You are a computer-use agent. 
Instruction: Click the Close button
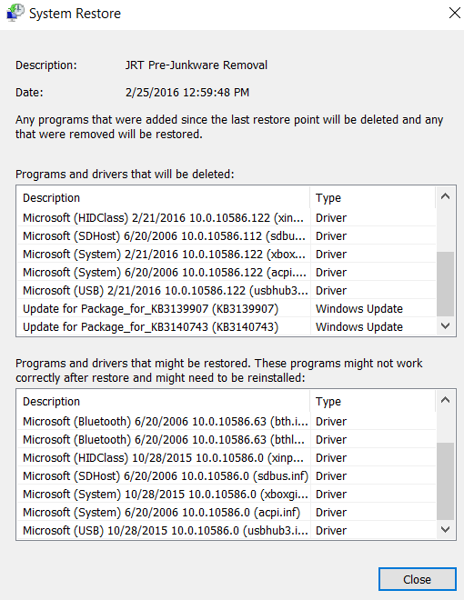(x=418, y=579)
